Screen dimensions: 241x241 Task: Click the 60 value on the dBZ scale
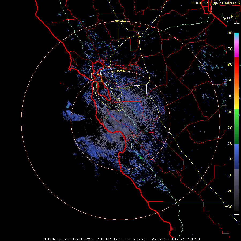[230, 64]
